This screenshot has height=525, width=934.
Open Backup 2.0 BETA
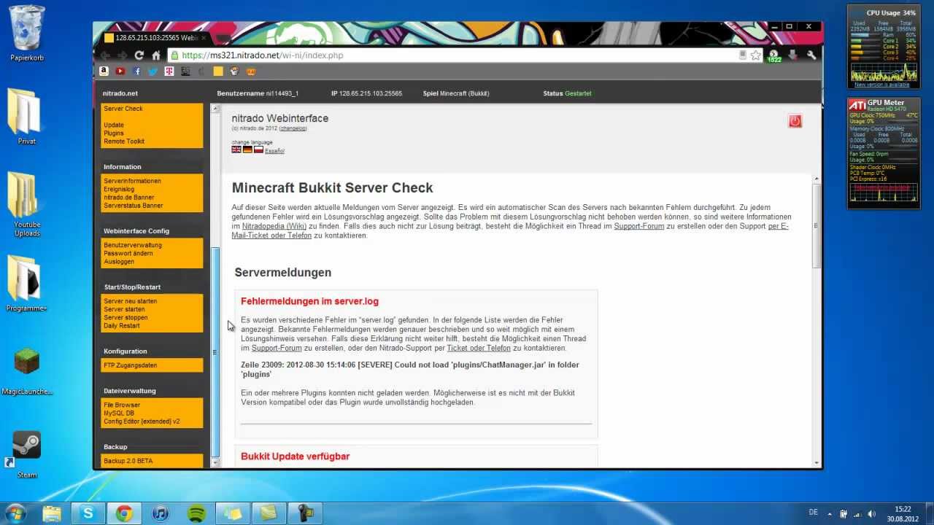[128, 461]
